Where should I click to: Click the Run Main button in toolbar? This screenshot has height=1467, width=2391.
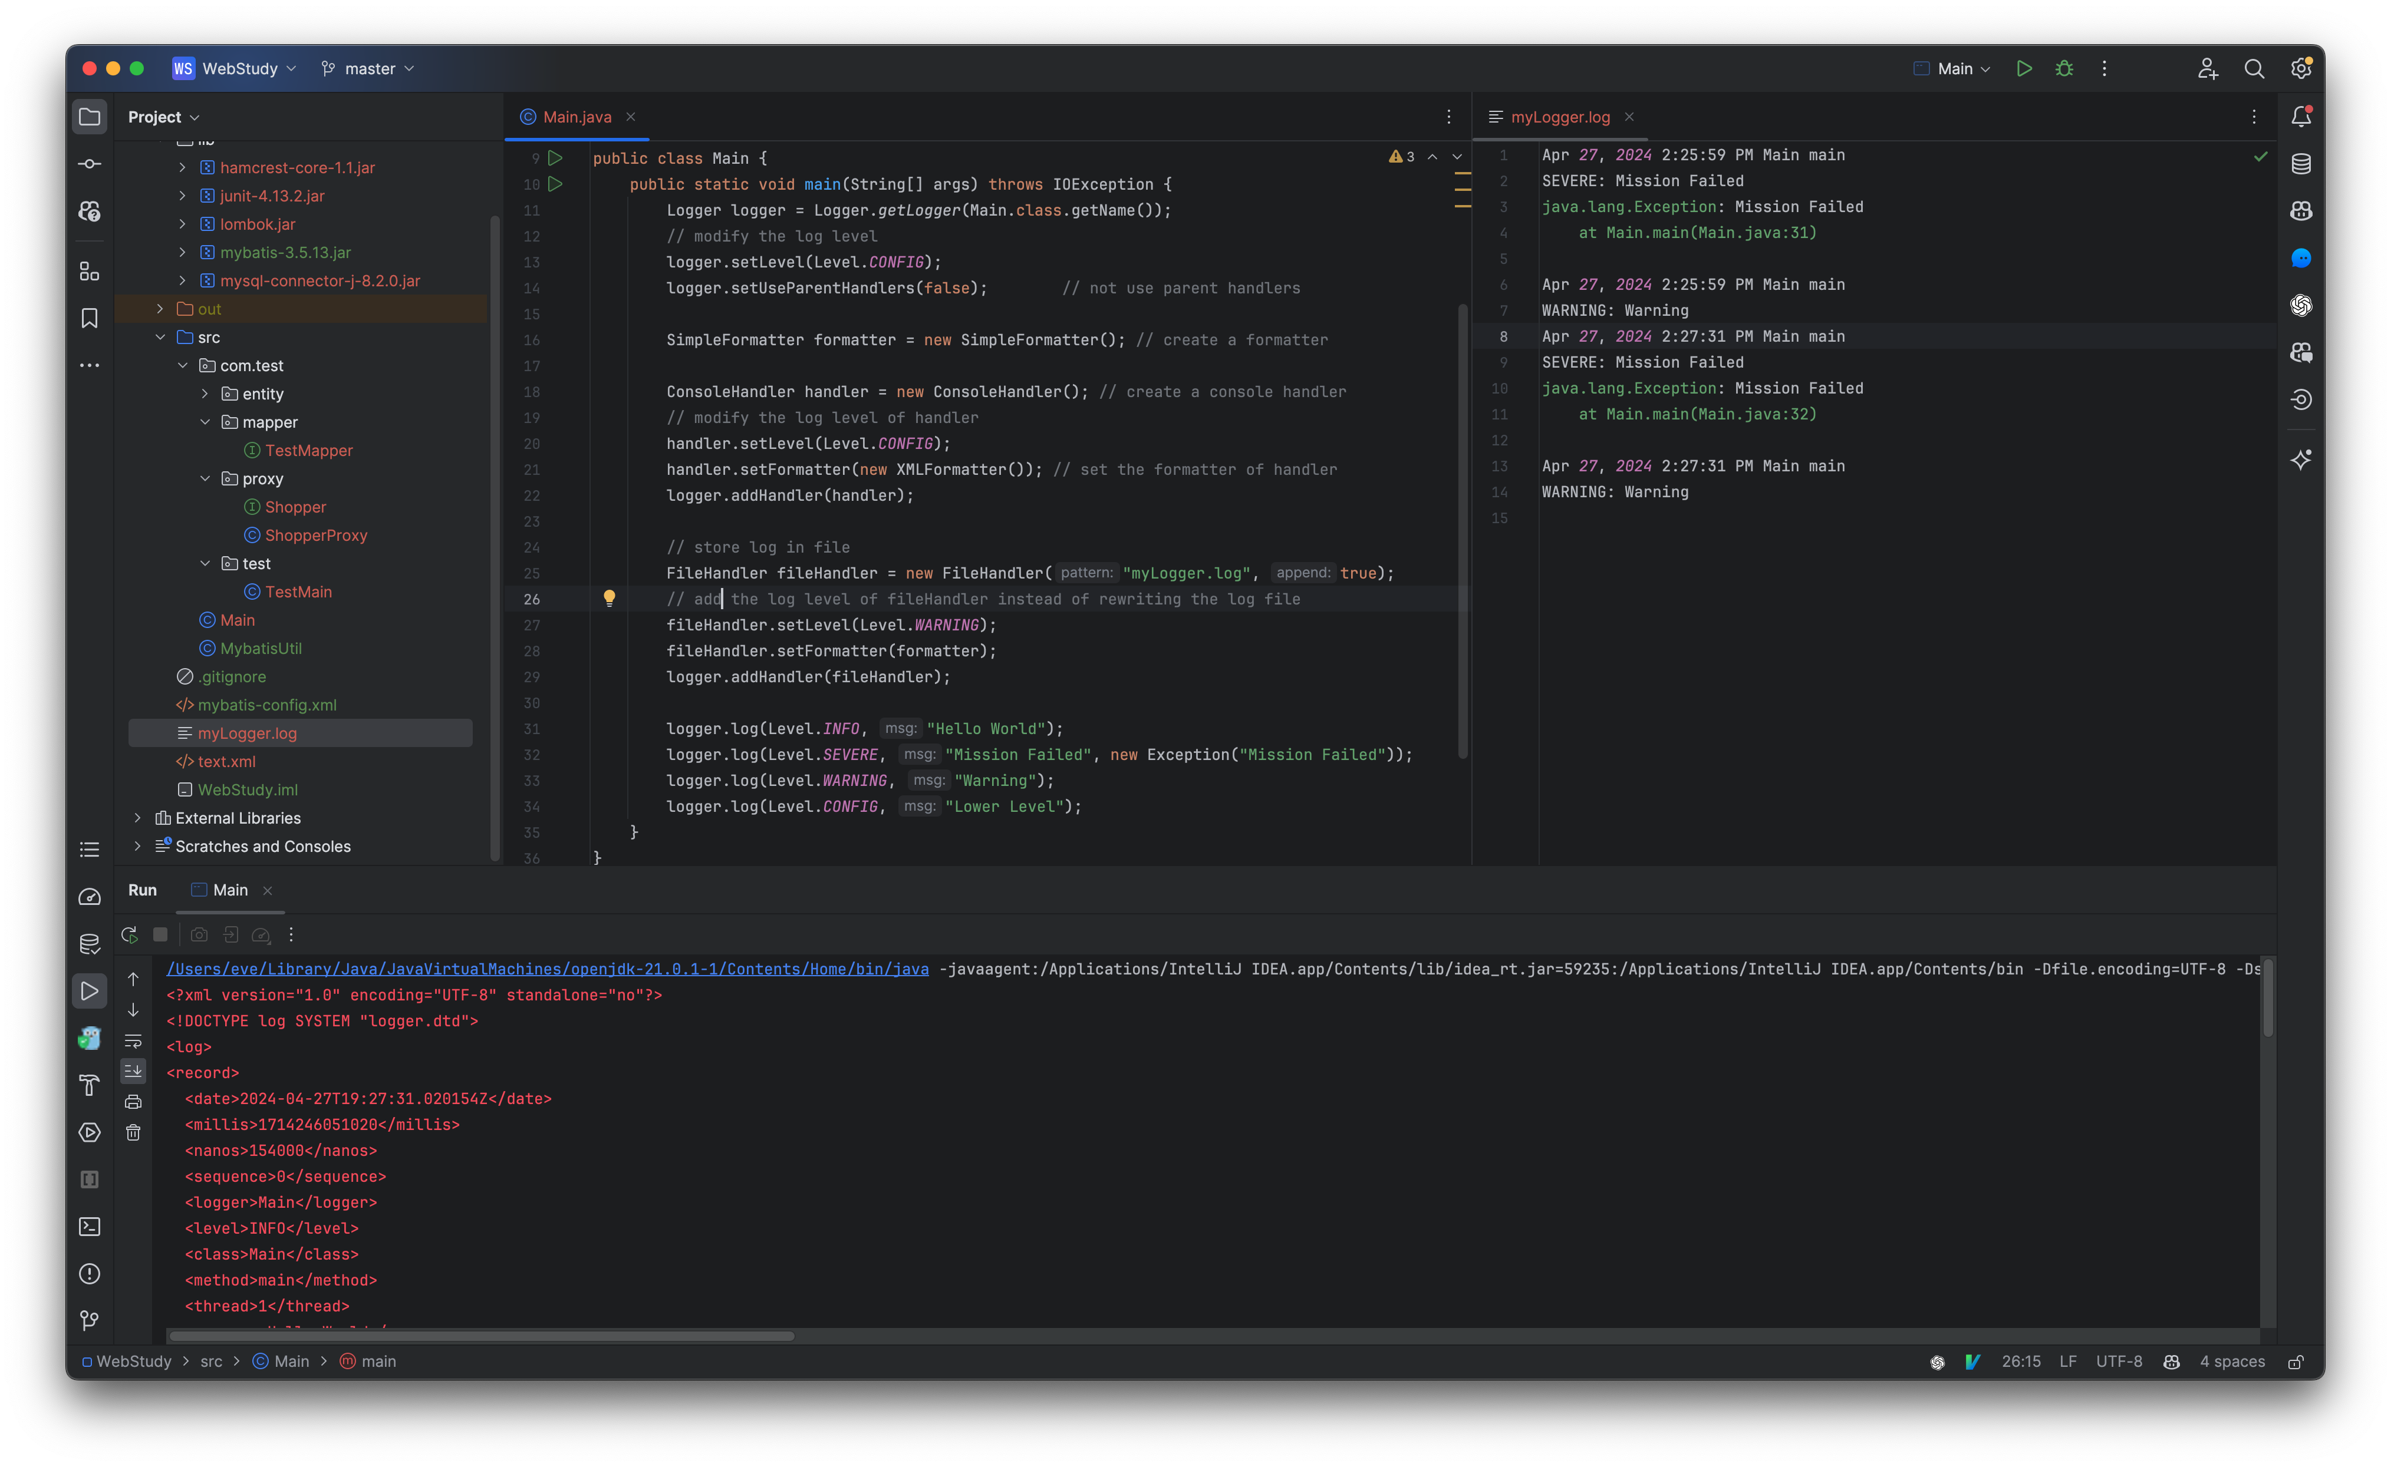[2024, 69]
